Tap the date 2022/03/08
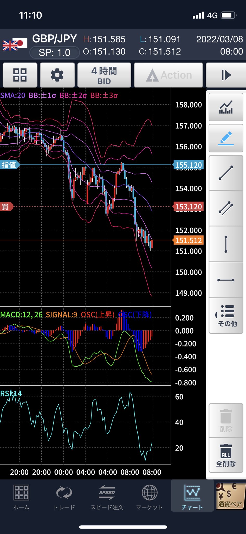The height and width of the screenshot is (534, 246). click(x=219, y=39)
